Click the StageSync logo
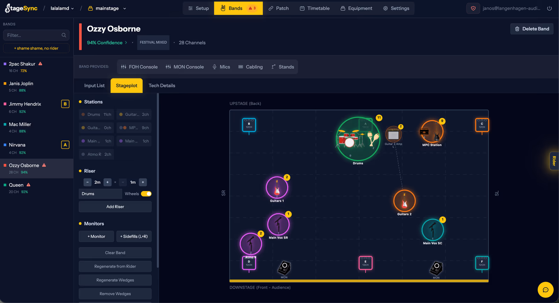Screen dimensions: 559x303 point(21,8)
